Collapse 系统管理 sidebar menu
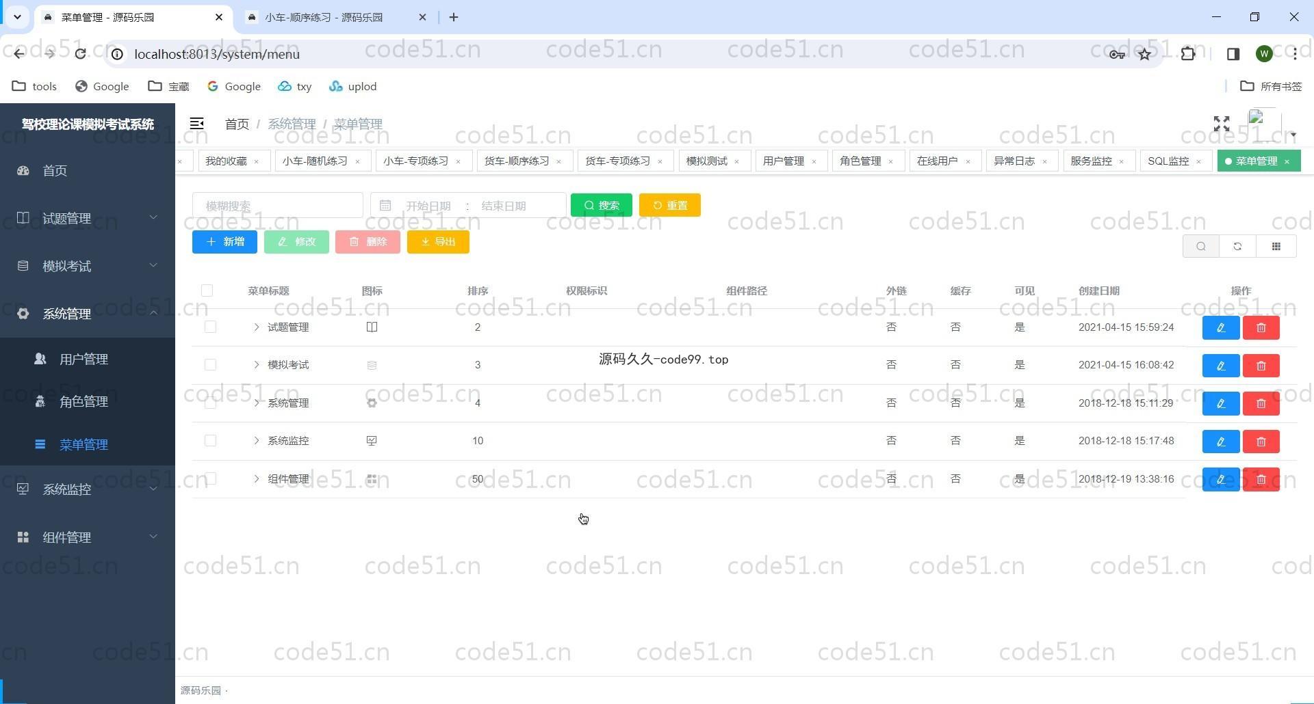The width and height of the screenshot is (1314, 704). point(88,314)
